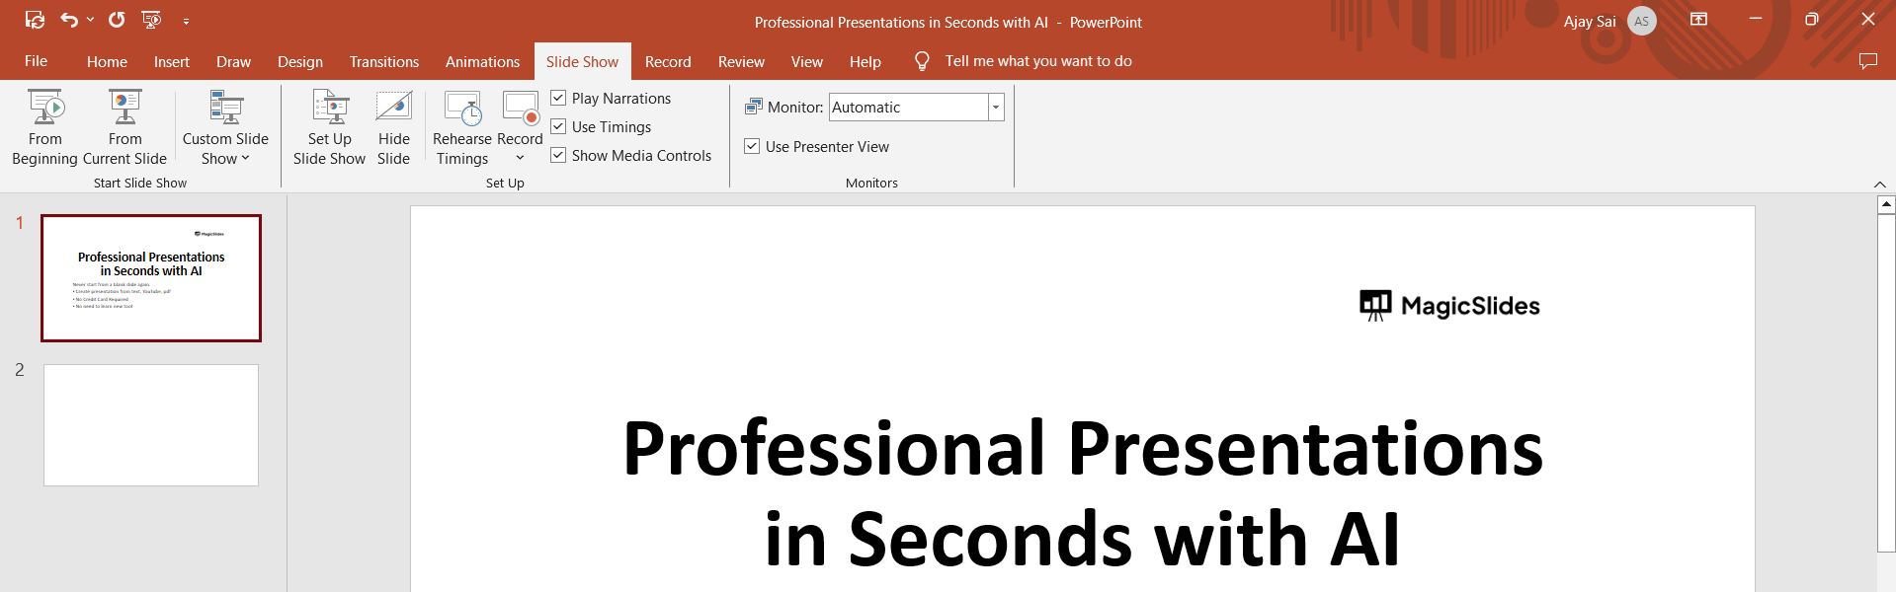Open the Monitor dropdown list
Image resolution: width=1896 pixels, height=592 pixels.
pos(996,107)
